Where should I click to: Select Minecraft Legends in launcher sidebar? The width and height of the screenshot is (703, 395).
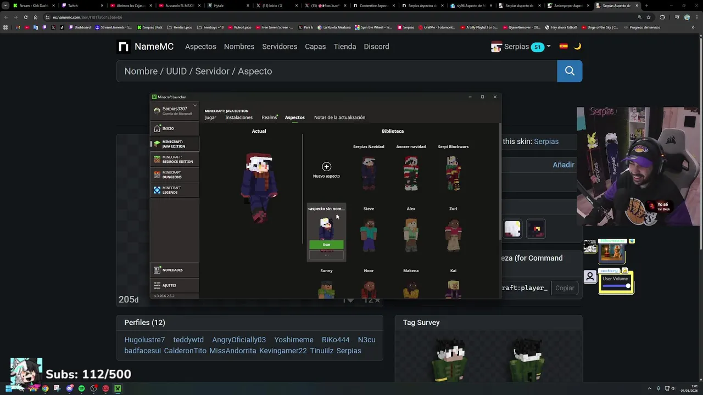(174, 190)
